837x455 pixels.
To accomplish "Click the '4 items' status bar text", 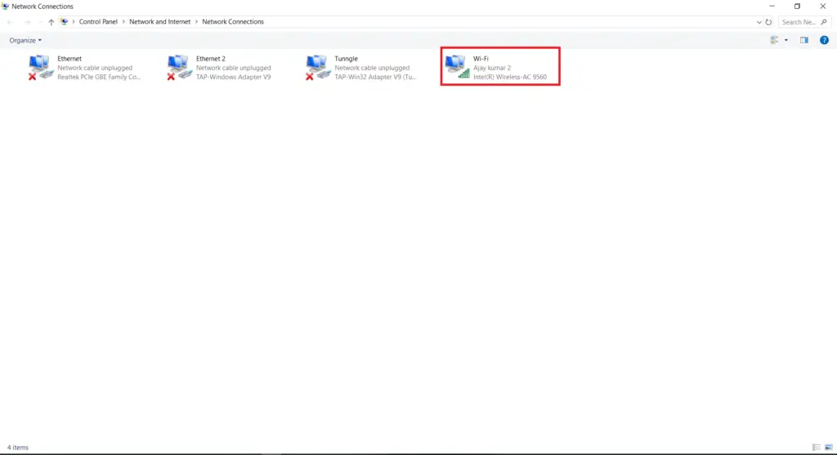I will point(18,448).
